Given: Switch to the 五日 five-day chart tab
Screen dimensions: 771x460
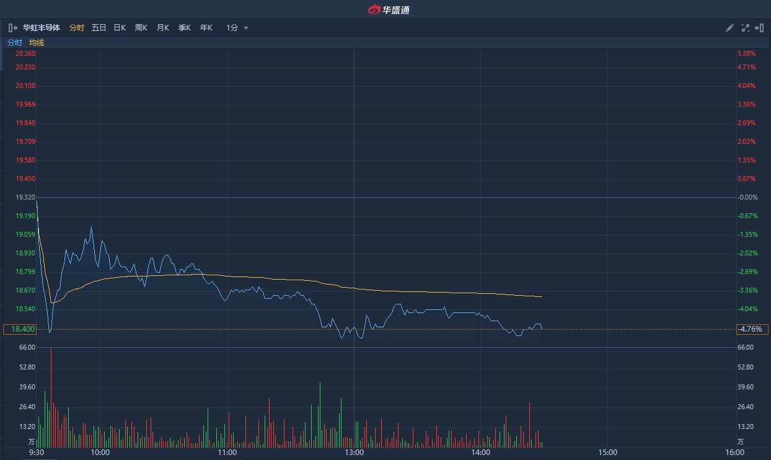Looking at the screenshot, I should pyautogui.click(x=99, y=28).
